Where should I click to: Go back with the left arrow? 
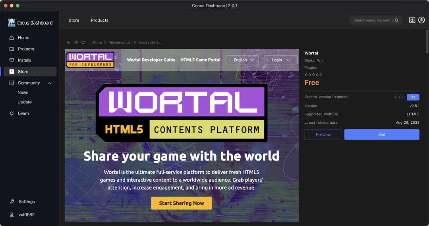pyautogui.click(x=69, y=42)
